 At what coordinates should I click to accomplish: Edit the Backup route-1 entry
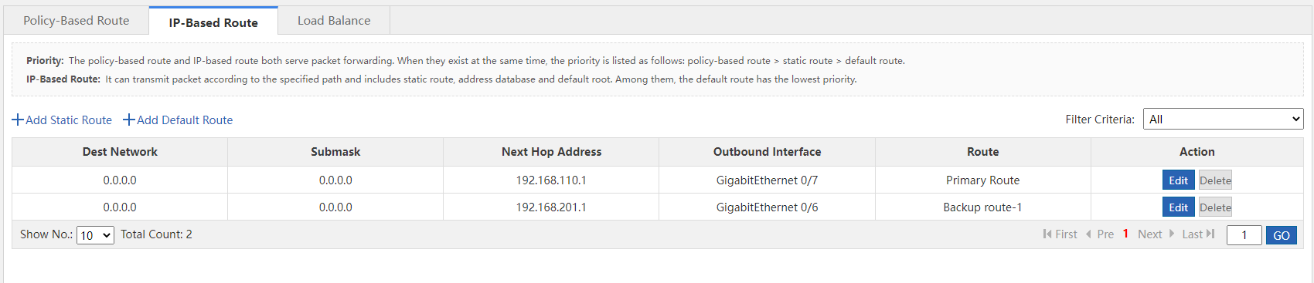[x=1178, y=207]
